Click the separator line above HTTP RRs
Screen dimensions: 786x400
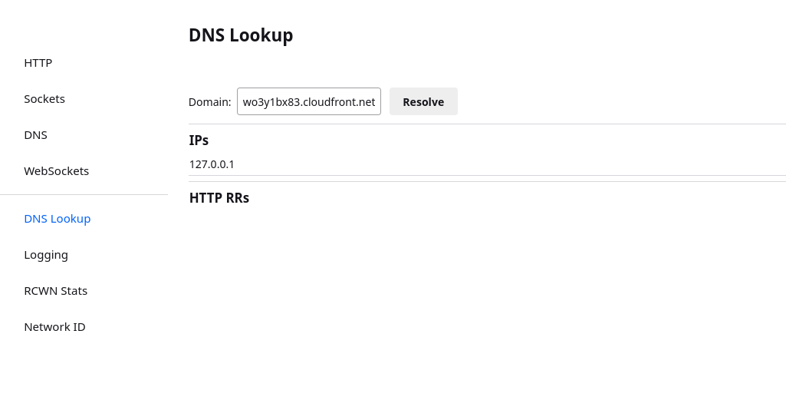pos(487,181)
